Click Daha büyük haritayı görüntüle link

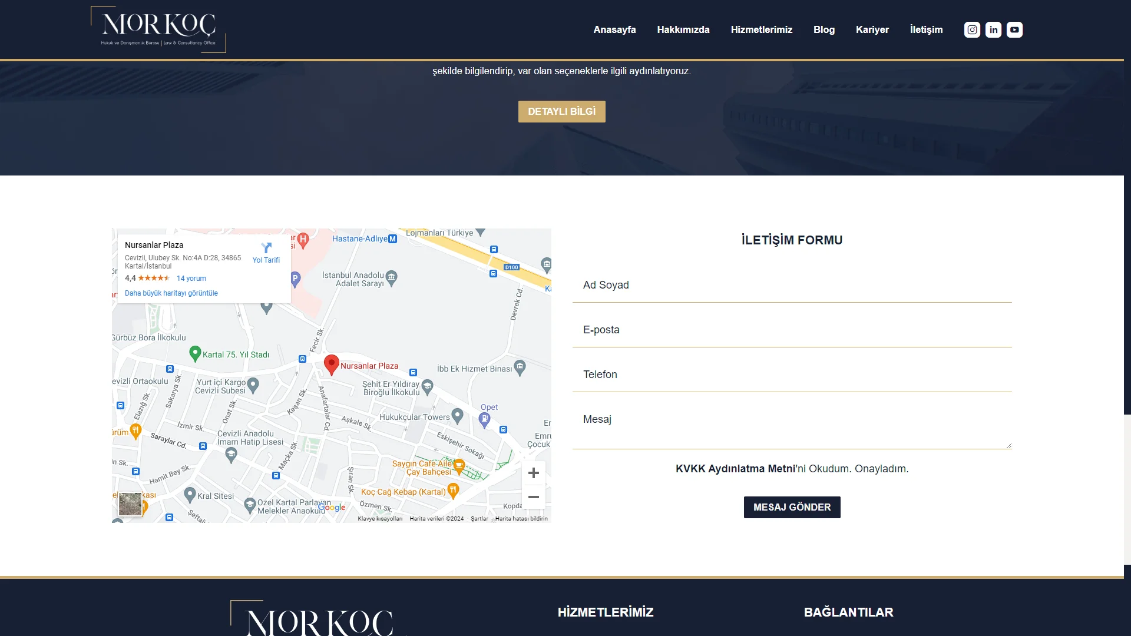[171, 293]
